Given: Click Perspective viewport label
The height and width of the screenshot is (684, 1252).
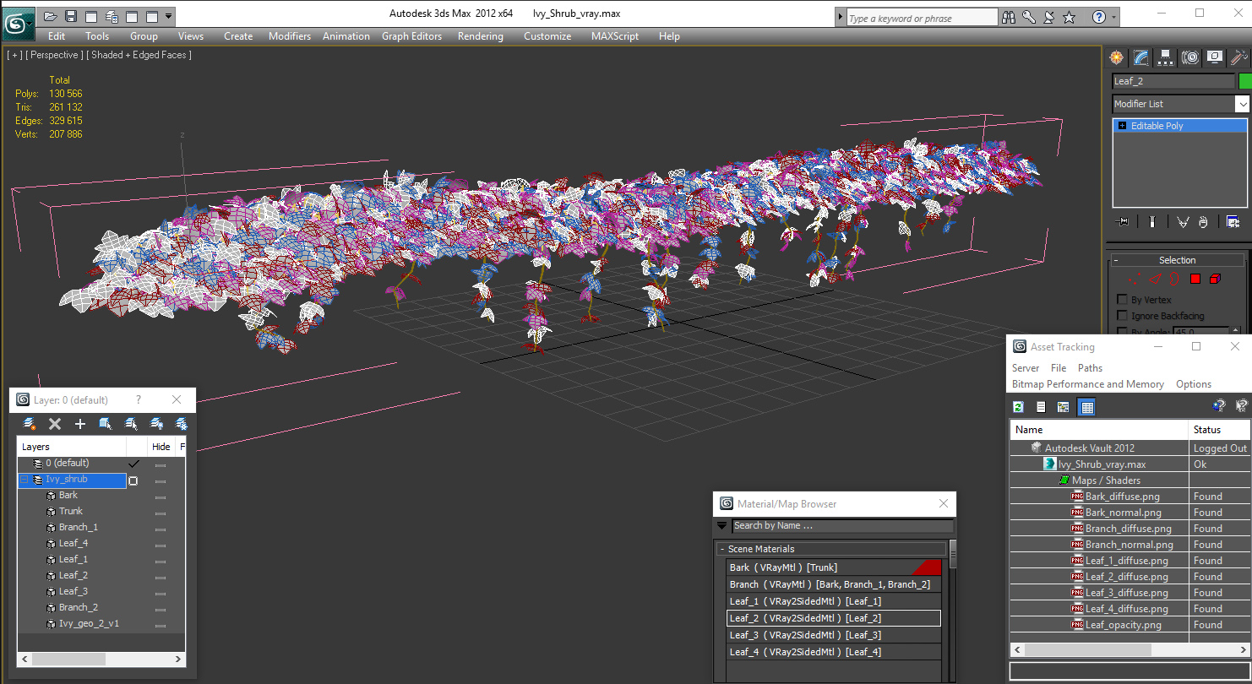Looking at the screenshot, I should coord(54,55).
